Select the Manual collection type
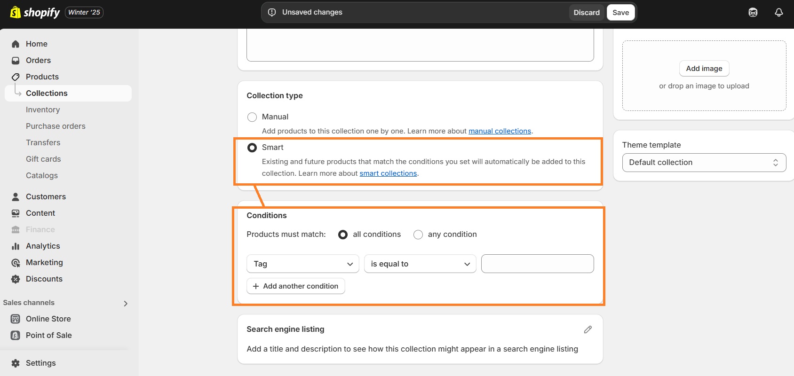 pyautogui.click(x=252, y=117)
